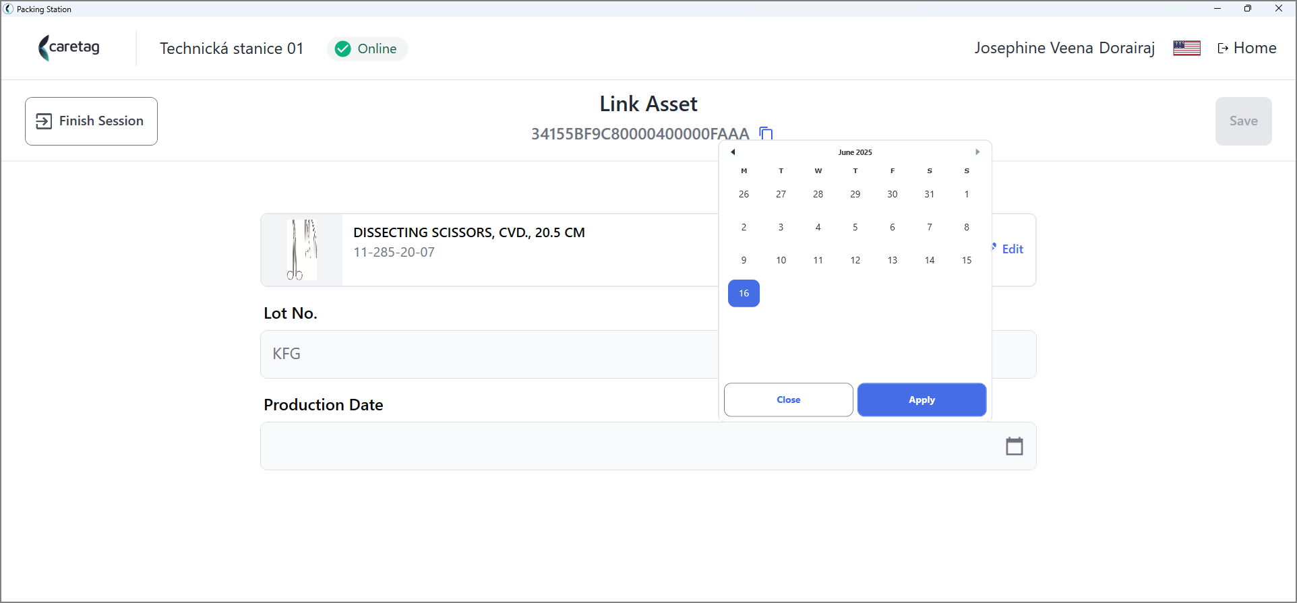Click the June 2025 month header
This screenshot has height=603, width=1297.
(855, 152)
